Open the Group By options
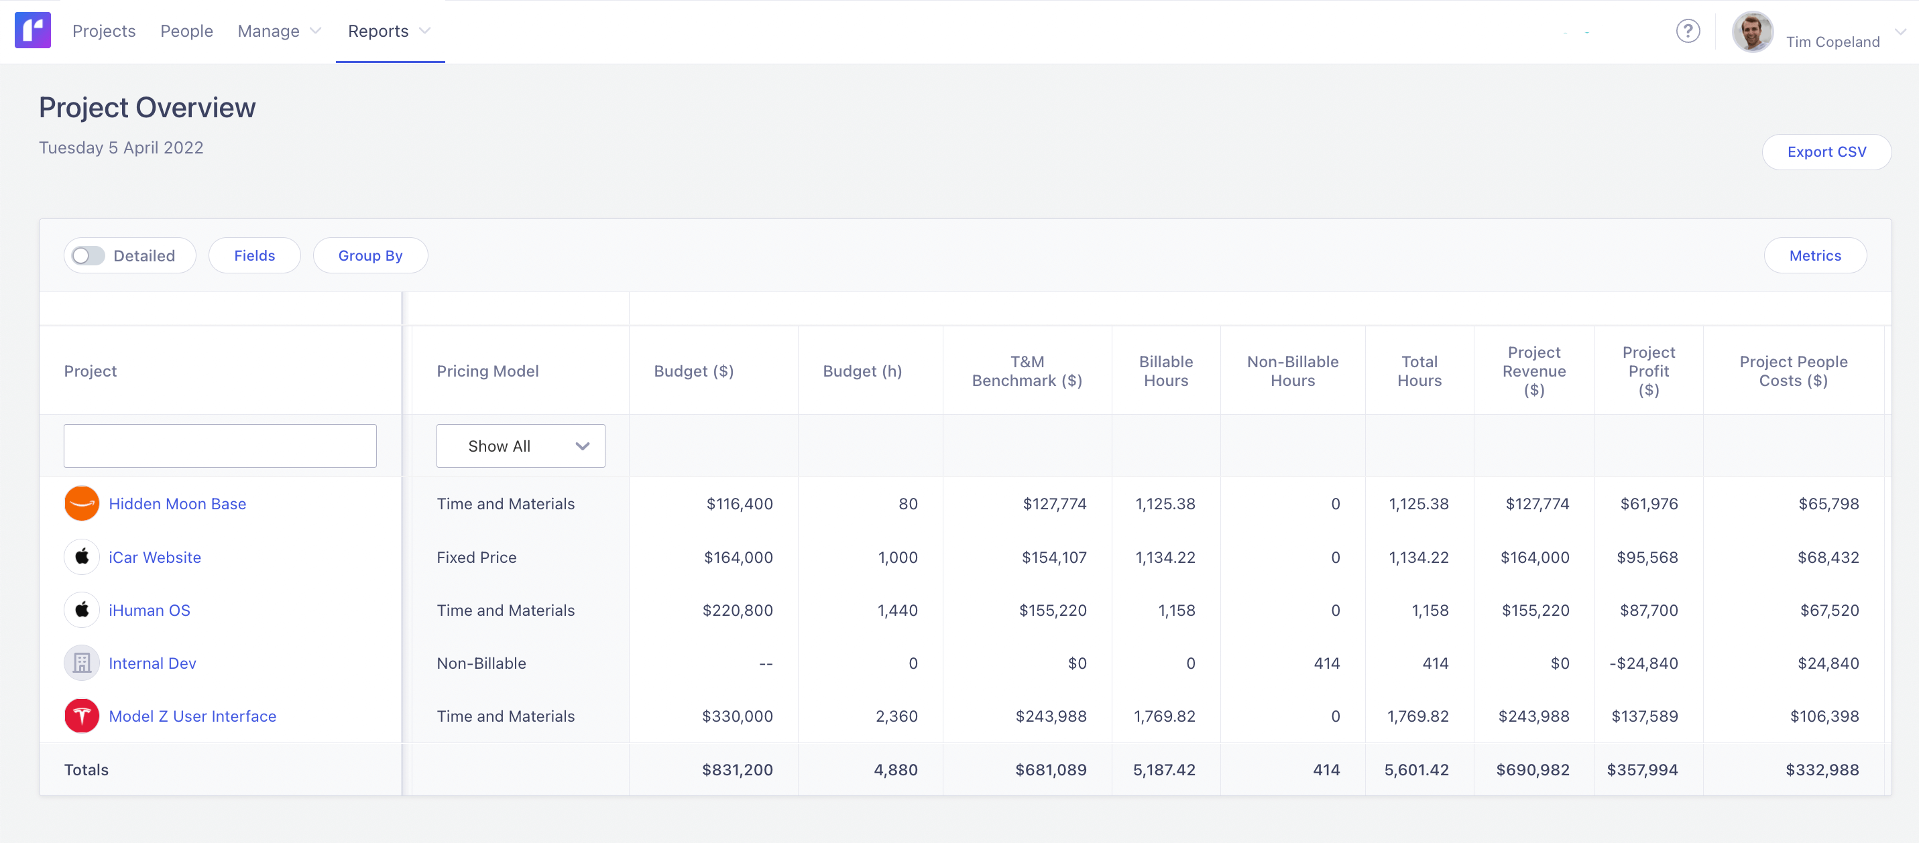 click(370, 255)
